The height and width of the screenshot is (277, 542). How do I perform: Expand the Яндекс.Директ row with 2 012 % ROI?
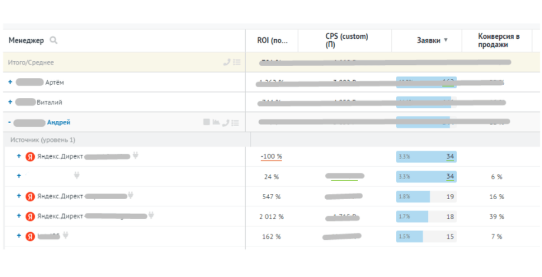coord(19,216)
